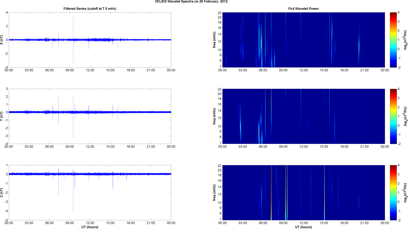Viewport: 408px width, 229px height.
Task: Click the bottom wavelet plot's colorbar
Action: tap(393, 193)
